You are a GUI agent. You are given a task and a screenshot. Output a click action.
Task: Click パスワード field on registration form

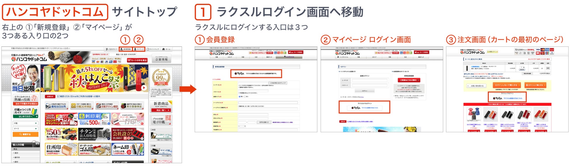[x=253, y=91]
